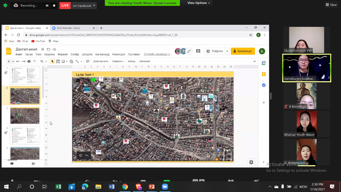341x192 pixels.
Task: Click the undo arrow icon
Action: pos(18,61)
